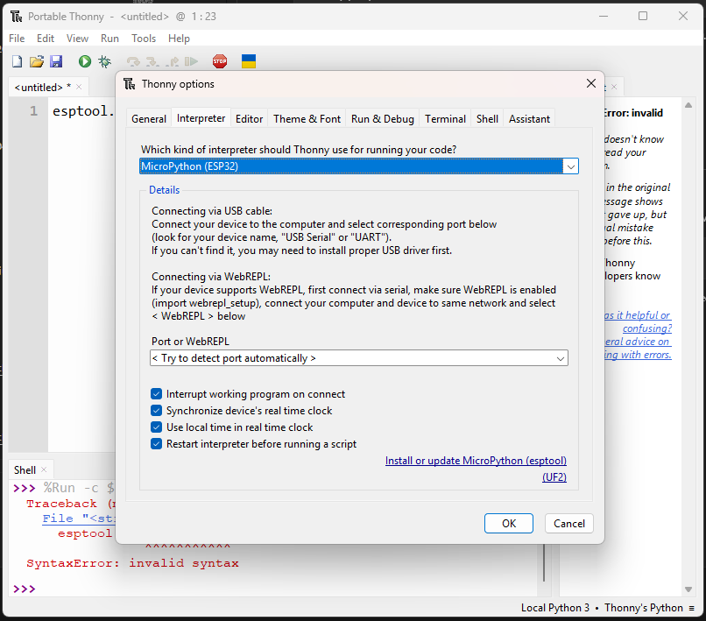Click Thonny logo in options dialog title
This screenshot has height=621, width=706.
(130, 84)
